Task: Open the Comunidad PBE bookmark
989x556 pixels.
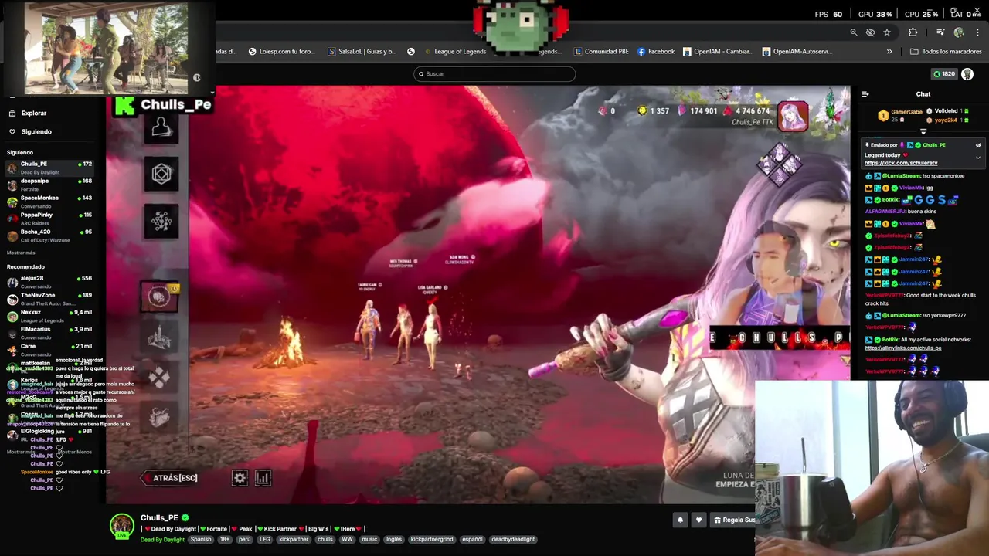Action: pos(601,52)
